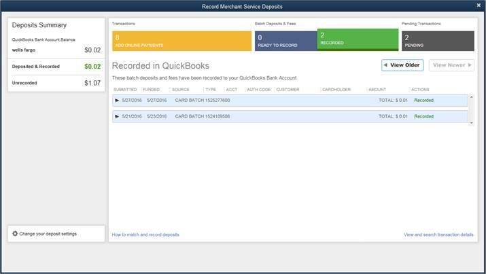Click the Deposited & Recorded summary label
Viewport: 486px width, 274px height.
click(x=35, y=67)
